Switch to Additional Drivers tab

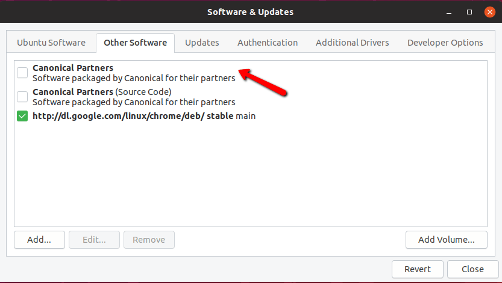click(352, 43)
